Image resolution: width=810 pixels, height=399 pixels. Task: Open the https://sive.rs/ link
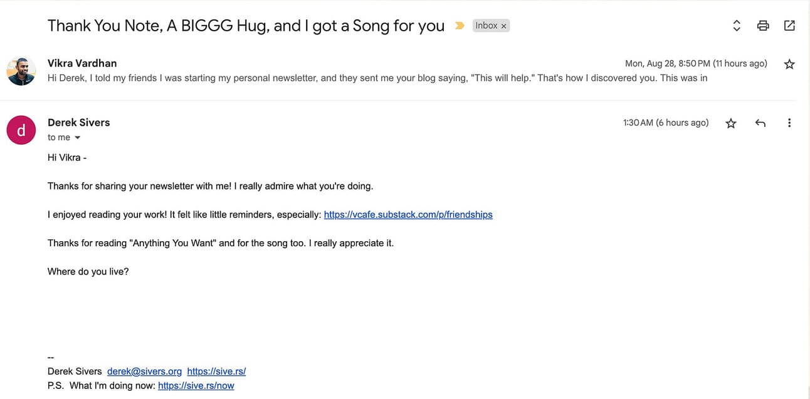tap(216, 371)
